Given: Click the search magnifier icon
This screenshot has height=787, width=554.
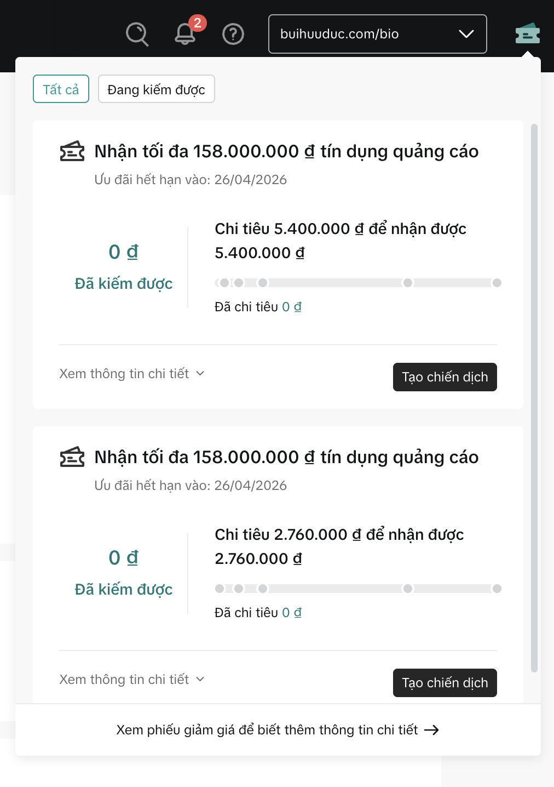Looking at the screenshot, I should [137, 34].
